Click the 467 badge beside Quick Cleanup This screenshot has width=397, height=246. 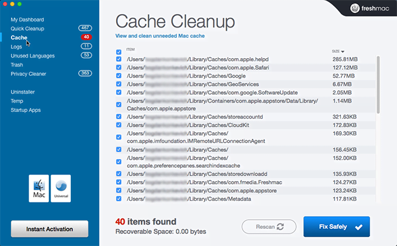point(85,28)
